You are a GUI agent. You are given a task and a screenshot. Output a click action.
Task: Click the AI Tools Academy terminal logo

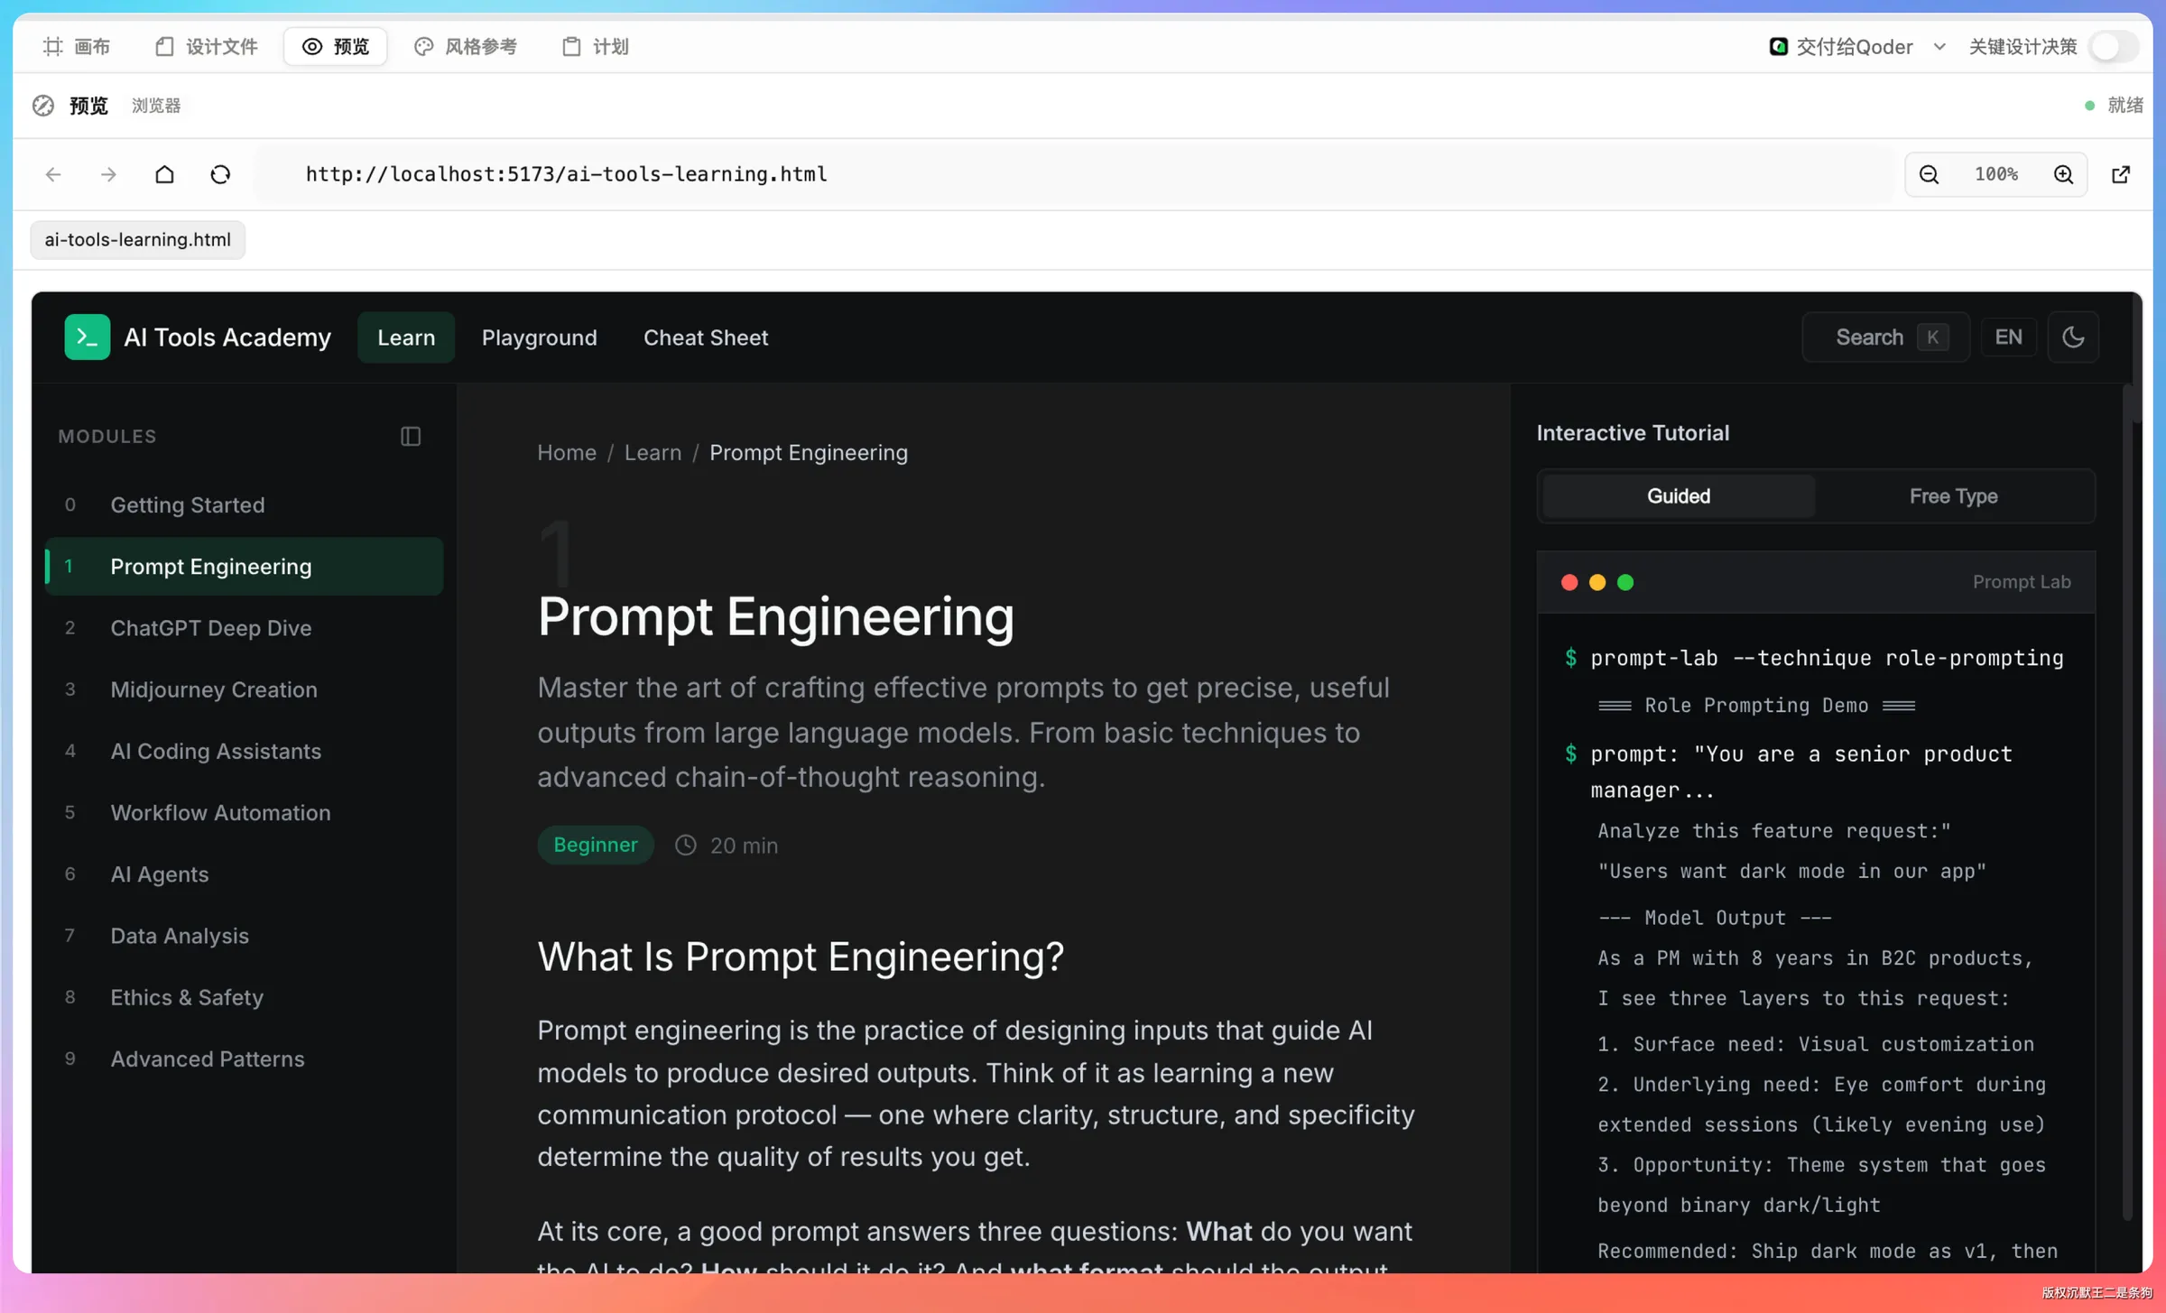coord(88,337)
